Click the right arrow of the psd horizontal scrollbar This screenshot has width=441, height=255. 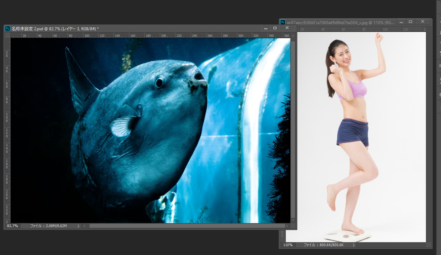[x=287, y=226]
